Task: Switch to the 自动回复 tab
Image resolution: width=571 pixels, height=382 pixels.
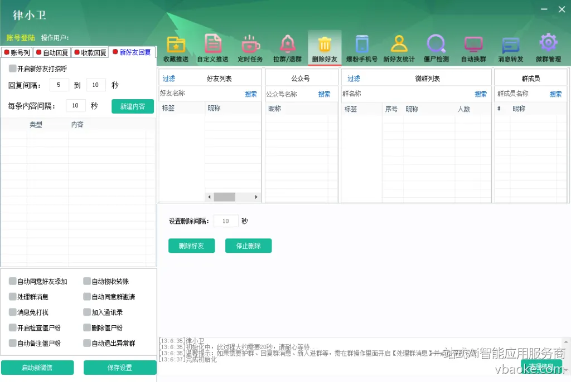Action: coord(52,52)
